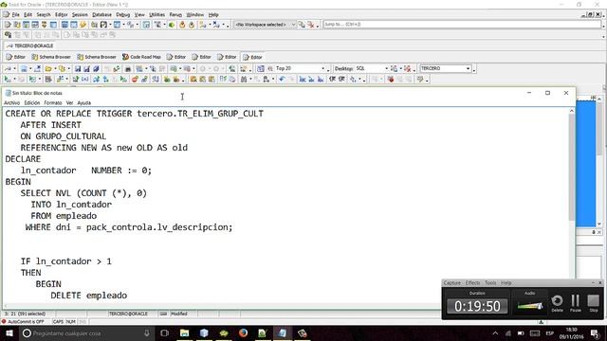Click the 'CREATE OR REPLACE TRIGGER' line
Image resolution: width=607 pixels, height=341 pixels.
[x=135, y=114]
